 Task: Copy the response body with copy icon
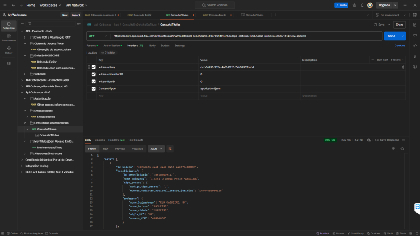[x=394, y=149]
